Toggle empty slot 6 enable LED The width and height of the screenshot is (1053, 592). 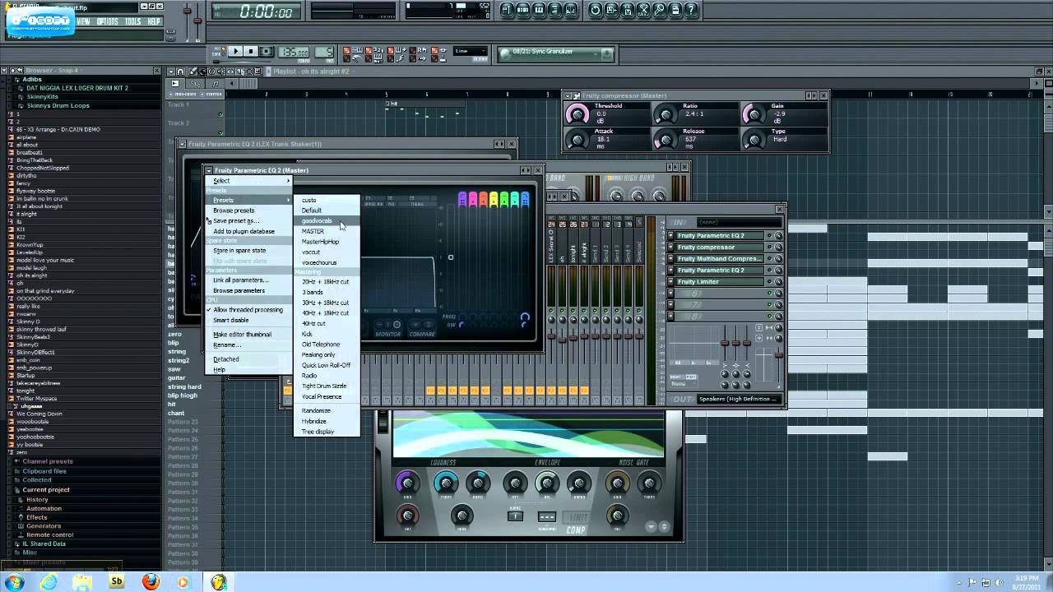pos(769,293)
